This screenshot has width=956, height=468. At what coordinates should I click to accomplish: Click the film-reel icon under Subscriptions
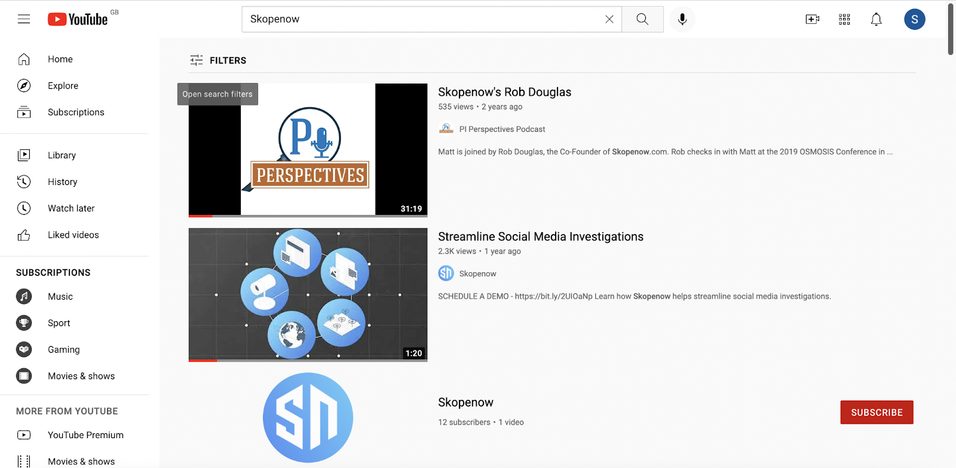coord(24,376)
